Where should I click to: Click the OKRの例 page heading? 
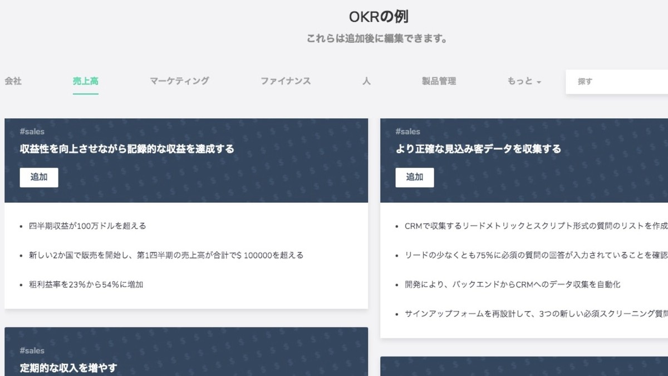(379, 17)
